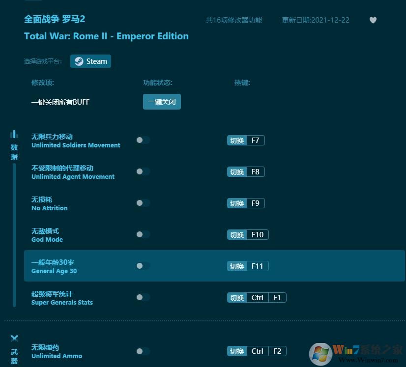The width and height of the screenshot is (406, 367).
Task: Enable the General Age 30 toggle
Action: click(143, 266)
